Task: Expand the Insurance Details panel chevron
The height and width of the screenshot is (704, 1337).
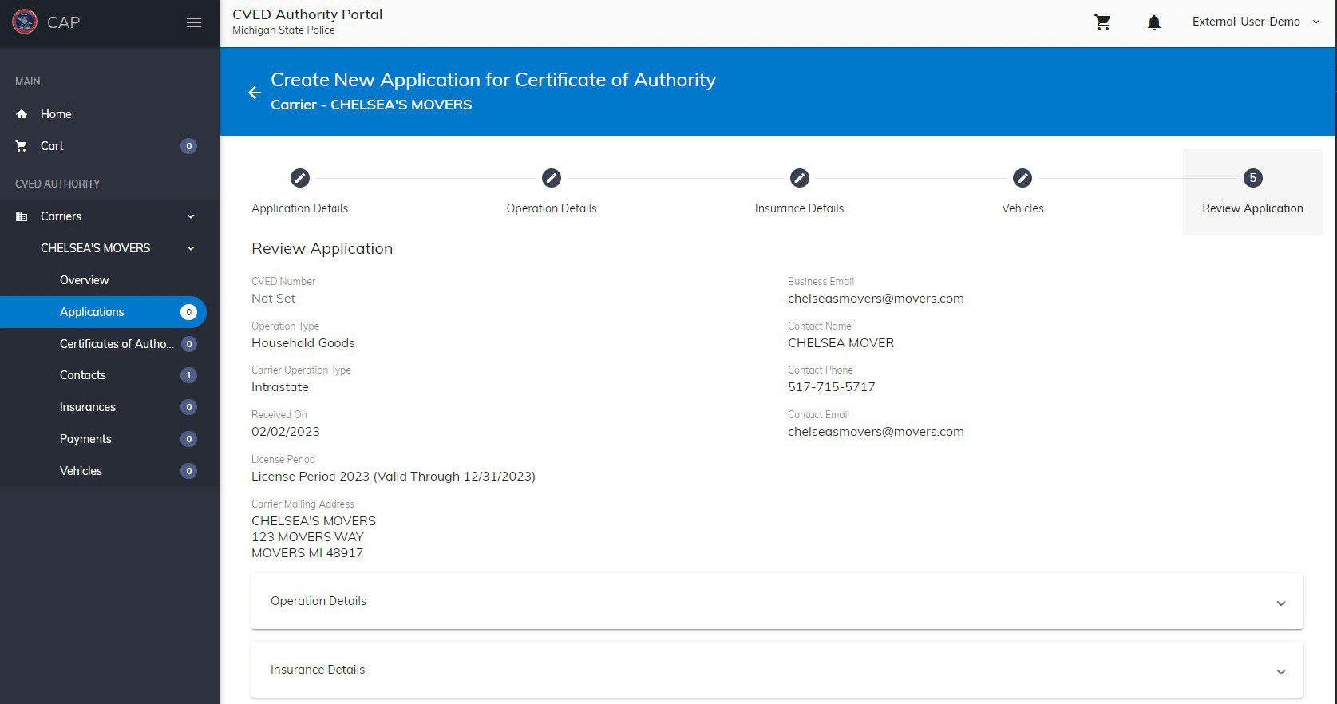Action: pyautogui.click(x=1281, y=671)
